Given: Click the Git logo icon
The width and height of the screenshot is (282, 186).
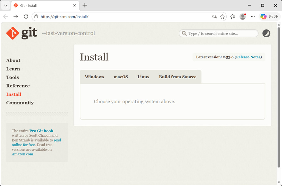Looking at the screenshot, I should tap(22, 33).
